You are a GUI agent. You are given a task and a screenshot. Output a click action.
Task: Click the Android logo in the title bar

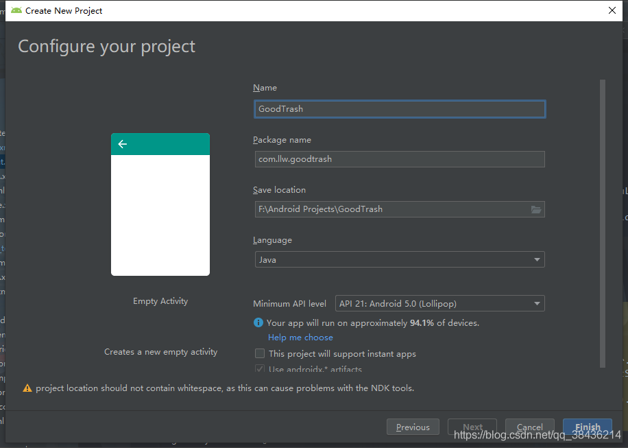click(16, 10)
